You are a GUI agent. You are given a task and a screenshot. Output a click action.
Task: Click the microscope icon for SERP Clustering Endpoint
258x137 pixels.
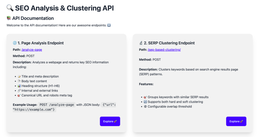(x=141, y=43)
